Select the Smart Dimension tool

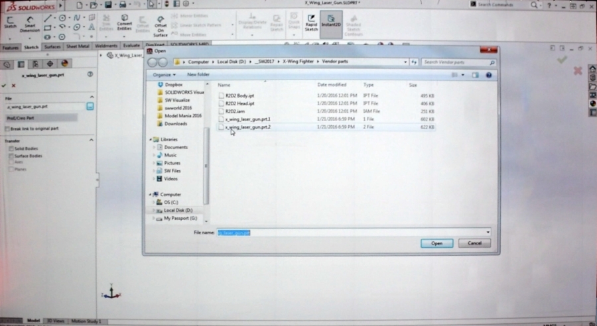click(x=30, y=24)
